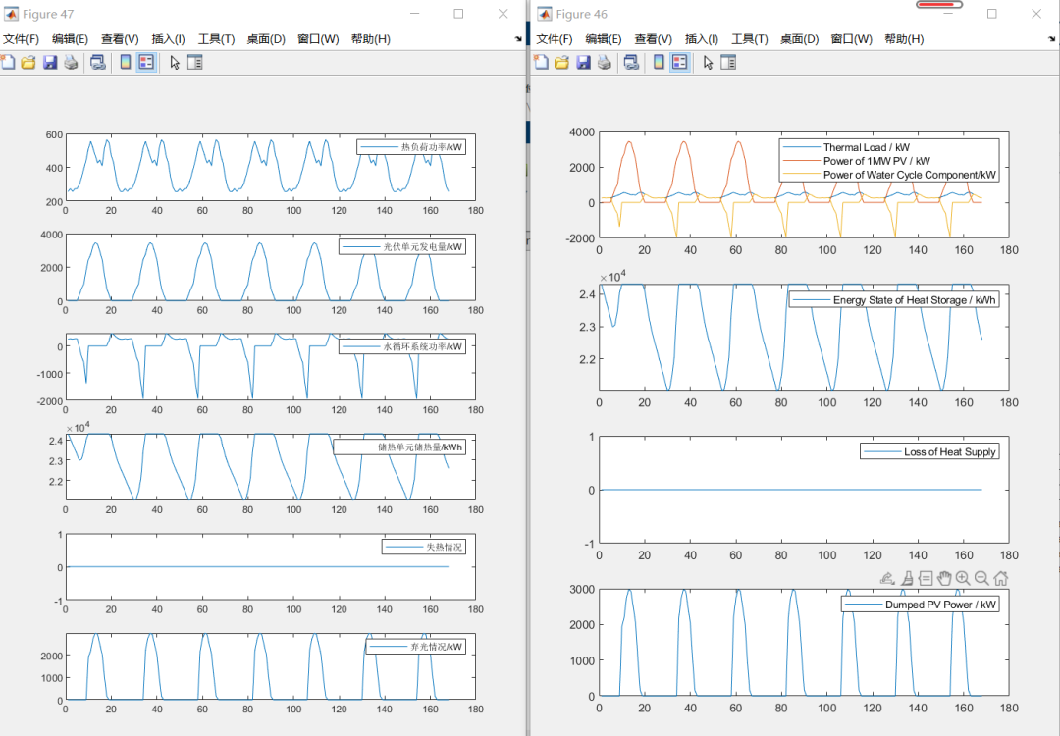Screen dimensions: 1060x736
Task: Toggle Edit Plot arrow in Figure 46
Action: [x=708, y=63]
